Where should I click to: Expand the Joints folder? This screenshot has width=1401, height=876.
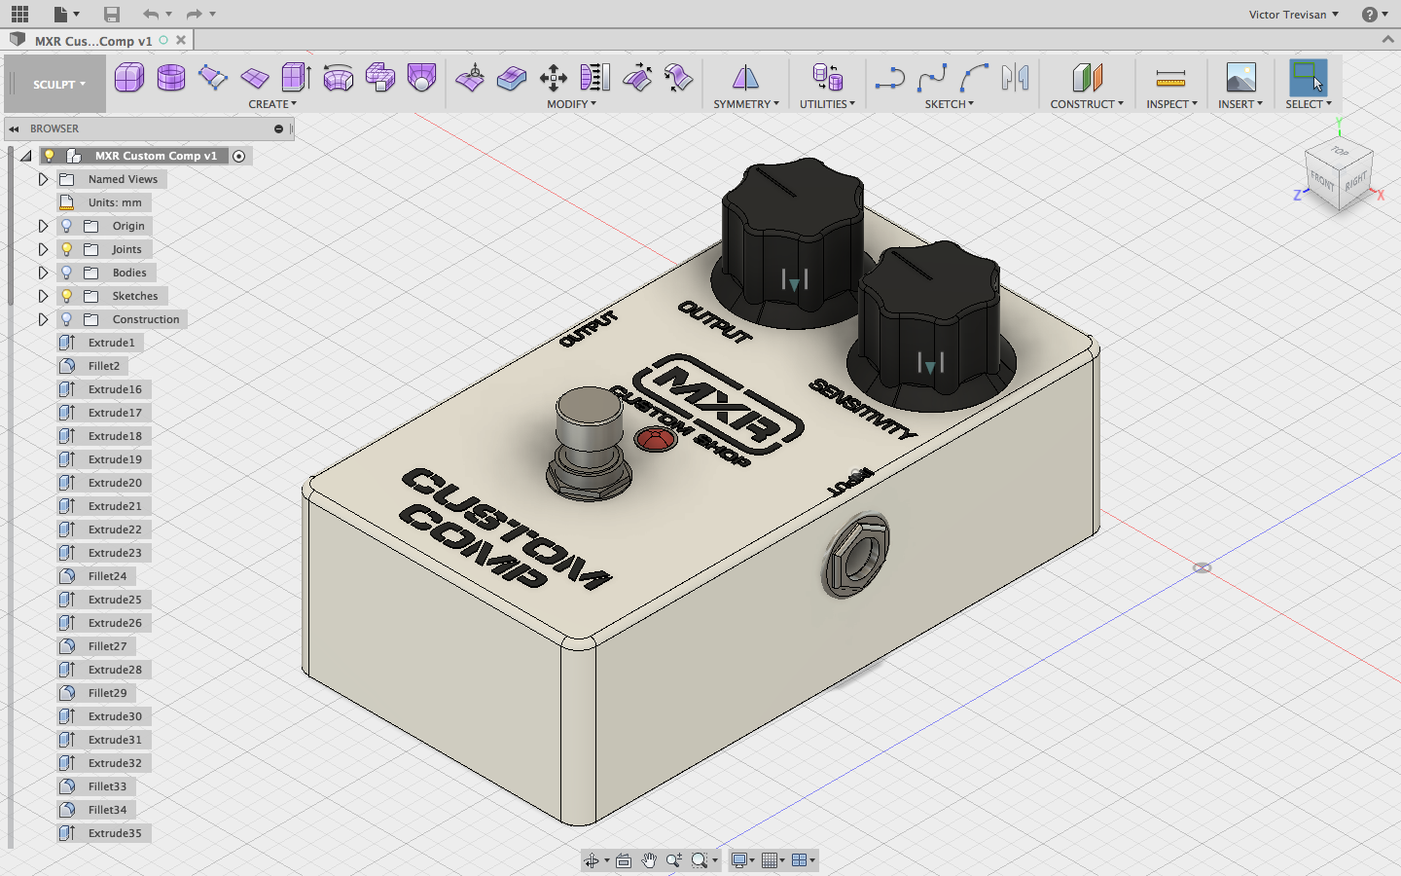[x=43, y=249]
